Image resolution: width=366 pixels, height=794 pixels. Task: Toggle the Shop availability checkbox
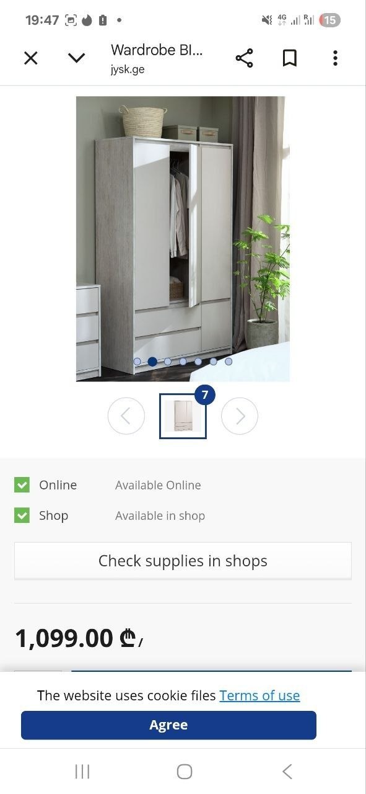pos(22,515)
